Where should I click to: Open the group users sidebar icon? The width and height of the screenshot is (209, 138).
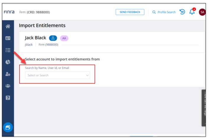tap(8, 86)
